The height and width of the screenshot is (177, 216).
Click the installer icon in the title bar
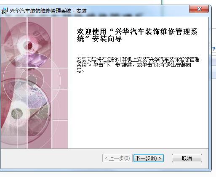point(4,11)
